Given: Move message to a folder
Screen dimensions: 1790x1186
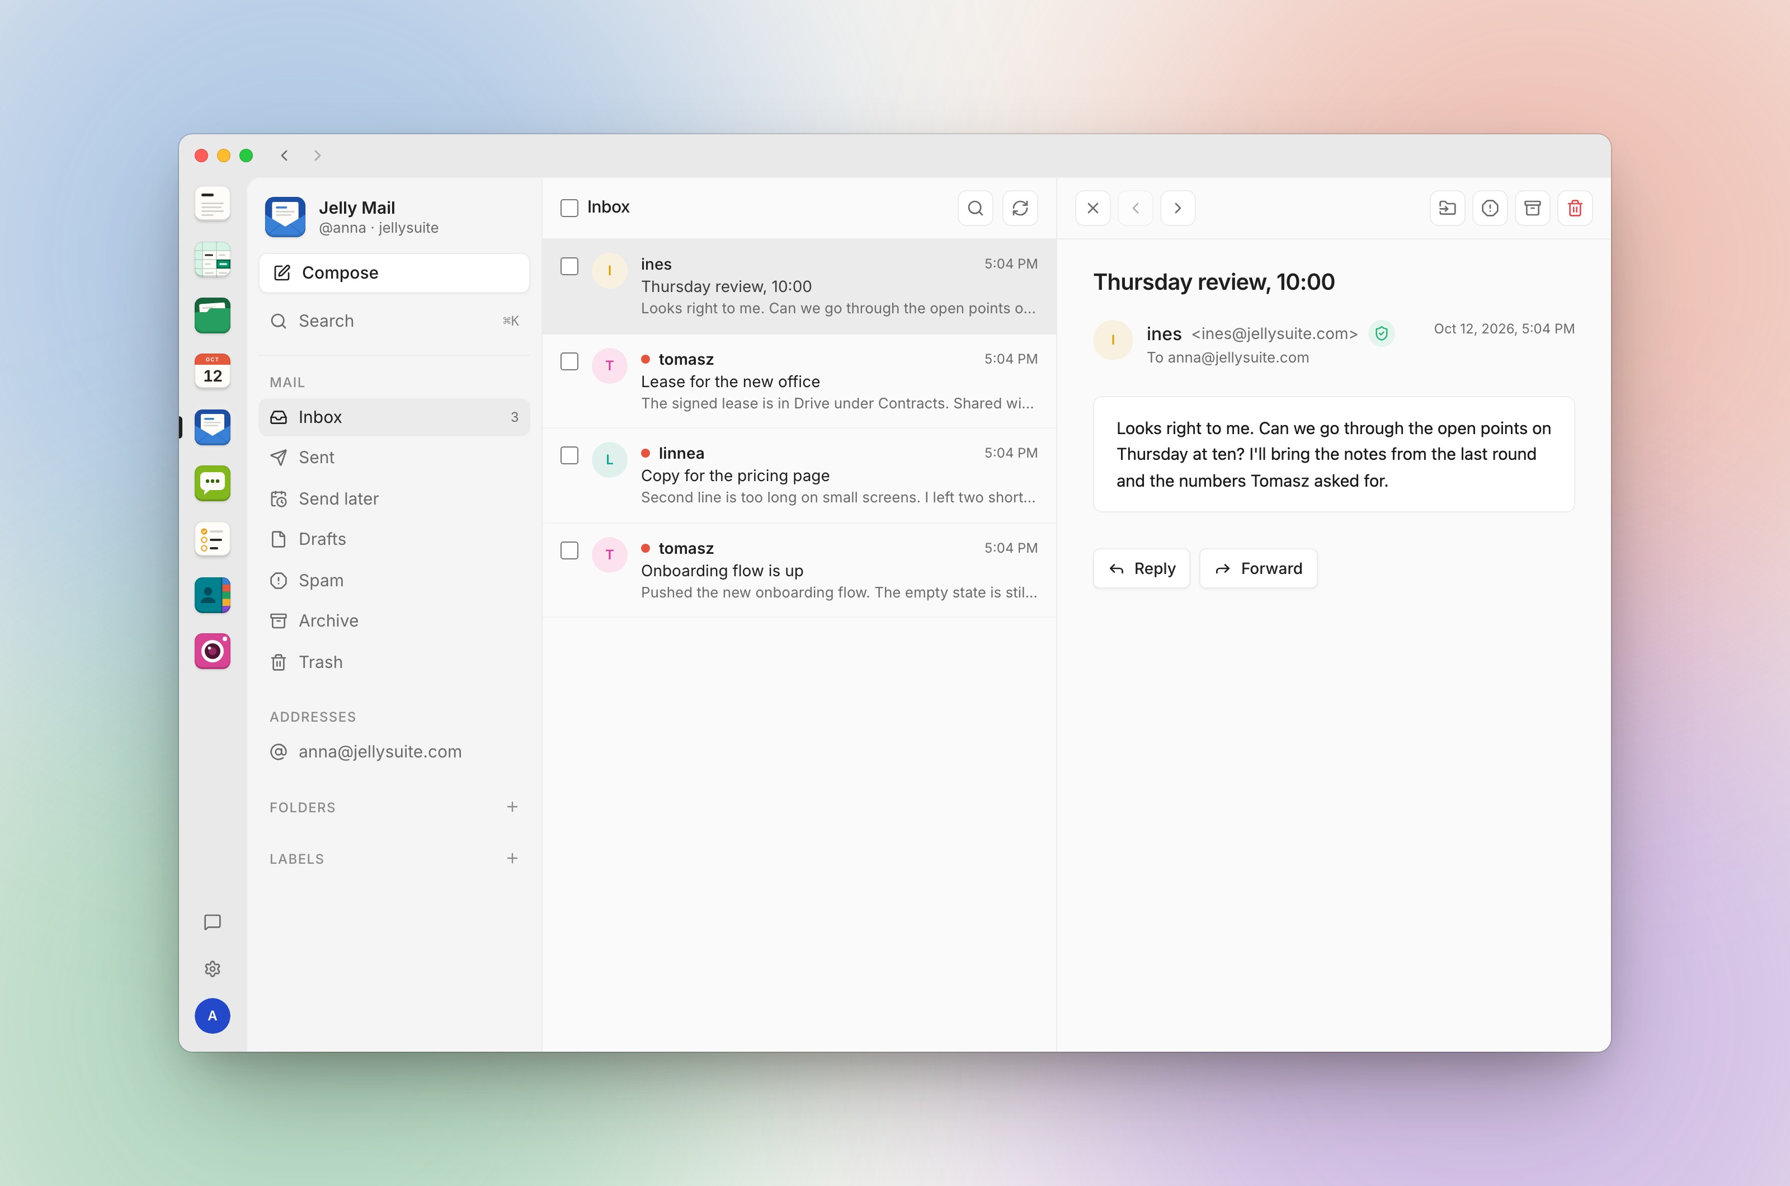Looking at the screenshot, I should (1448, 208).
